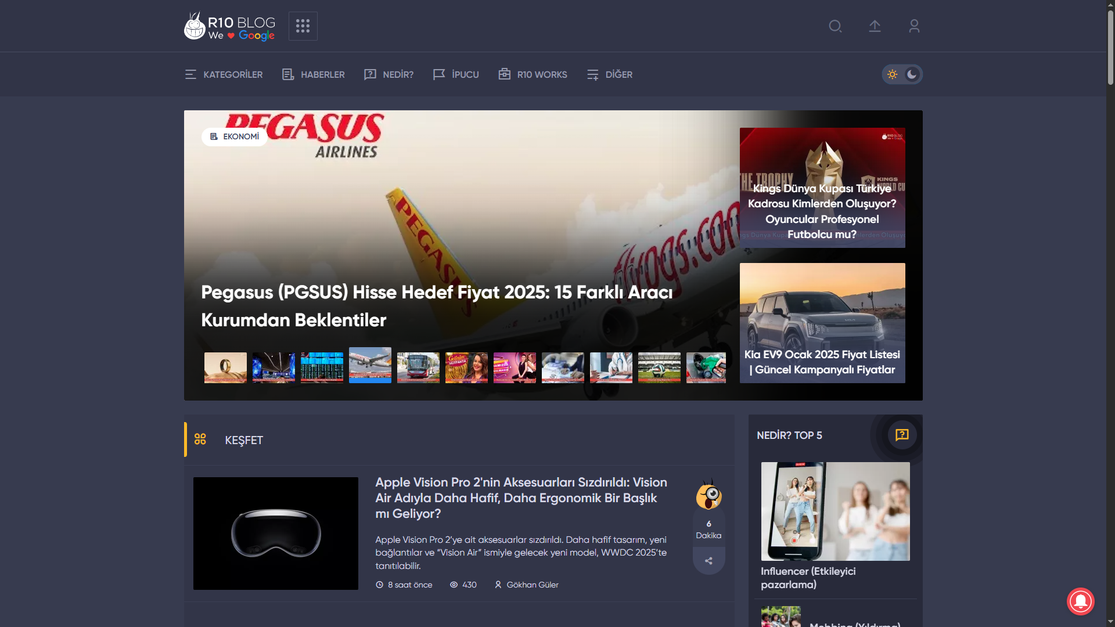
Task: Go to the HABERLER section
Action: point(313,74)
